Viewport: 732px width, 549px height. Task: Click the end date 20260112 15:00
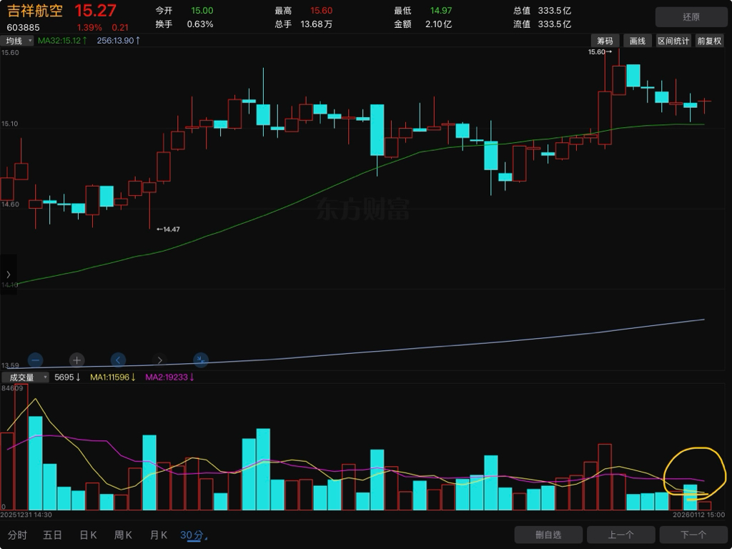[699, 515]
